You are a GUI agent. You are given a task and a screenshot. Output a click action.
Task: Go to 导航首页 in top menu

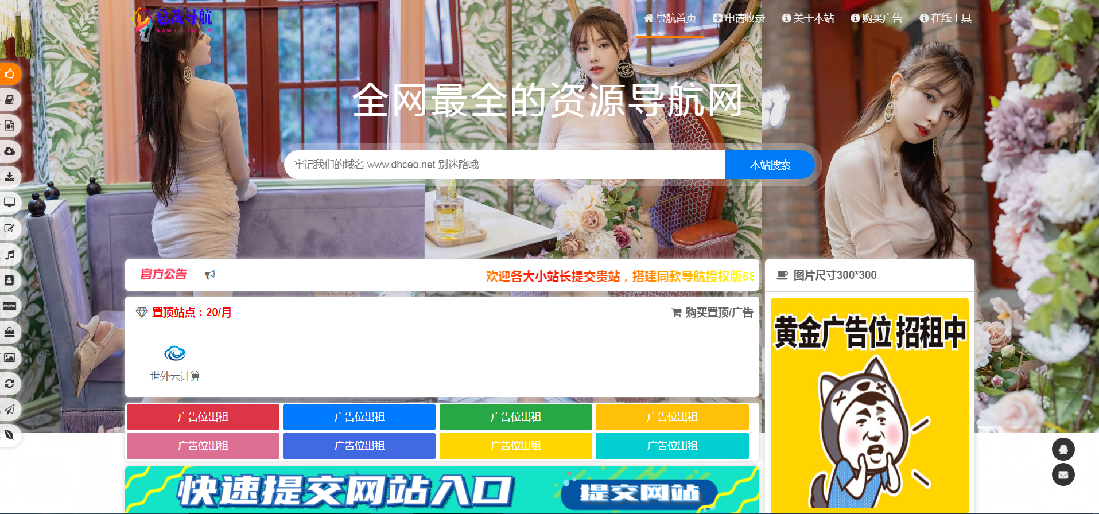point(670,18)
